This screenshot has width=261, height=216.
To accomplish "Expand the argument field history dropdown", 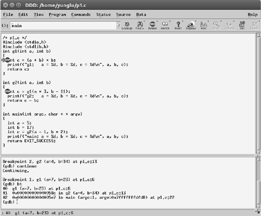I will [118, 26].
